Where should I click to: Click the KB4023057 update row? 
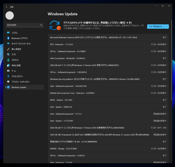pyautogui.click(x=108, y=65)
